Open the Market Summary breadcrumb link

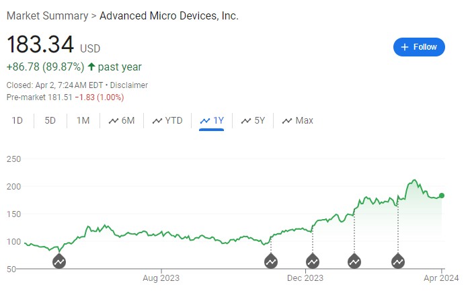point(47,15)
